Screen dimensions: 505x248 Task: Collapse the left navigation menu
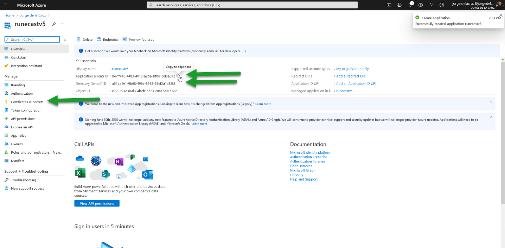(65, 40)
